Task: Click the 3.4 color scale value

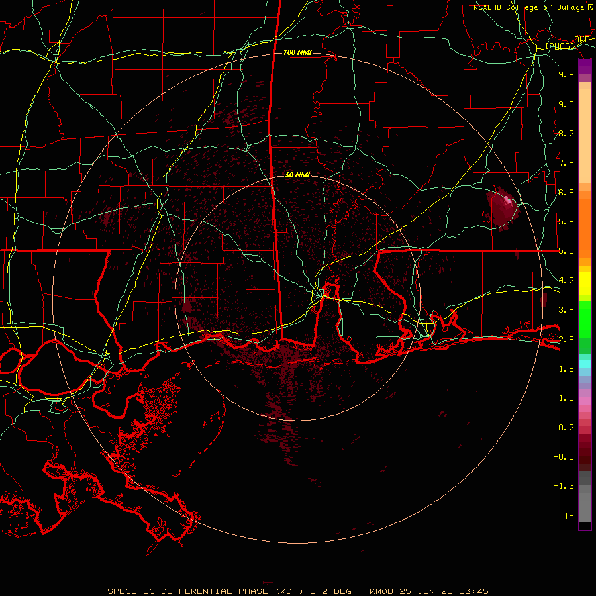Action: [566, 310]
